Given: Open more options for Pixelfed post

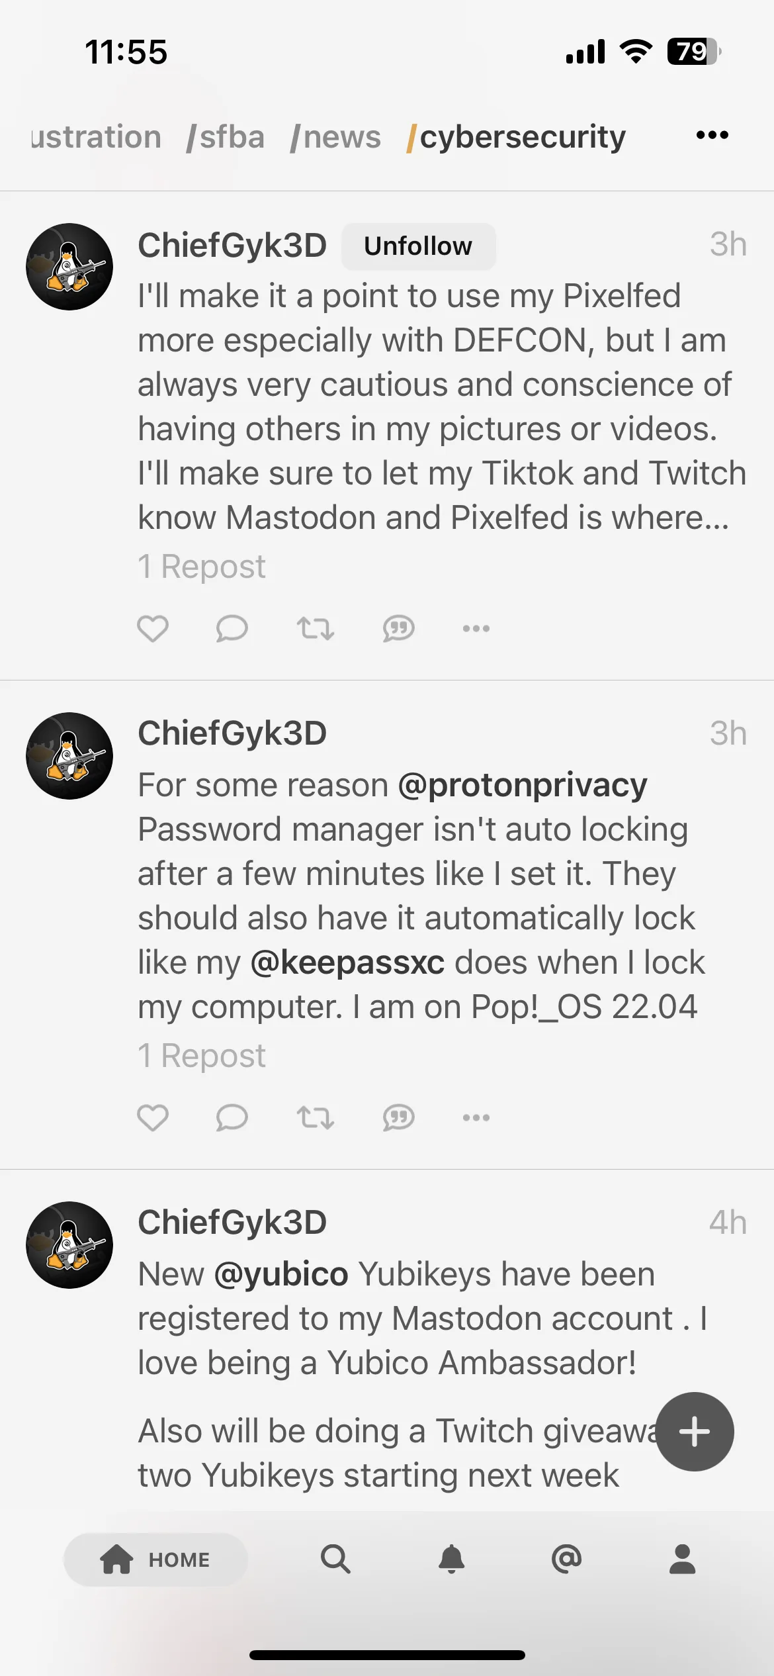Looking at the screenshot, I should 476,628.
